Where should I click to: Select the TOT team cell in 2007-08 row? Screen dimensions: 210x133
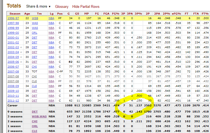34,72
